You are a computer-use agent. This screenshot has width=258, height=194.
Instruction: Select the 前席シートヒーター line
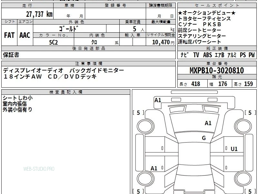pos(199,30)
